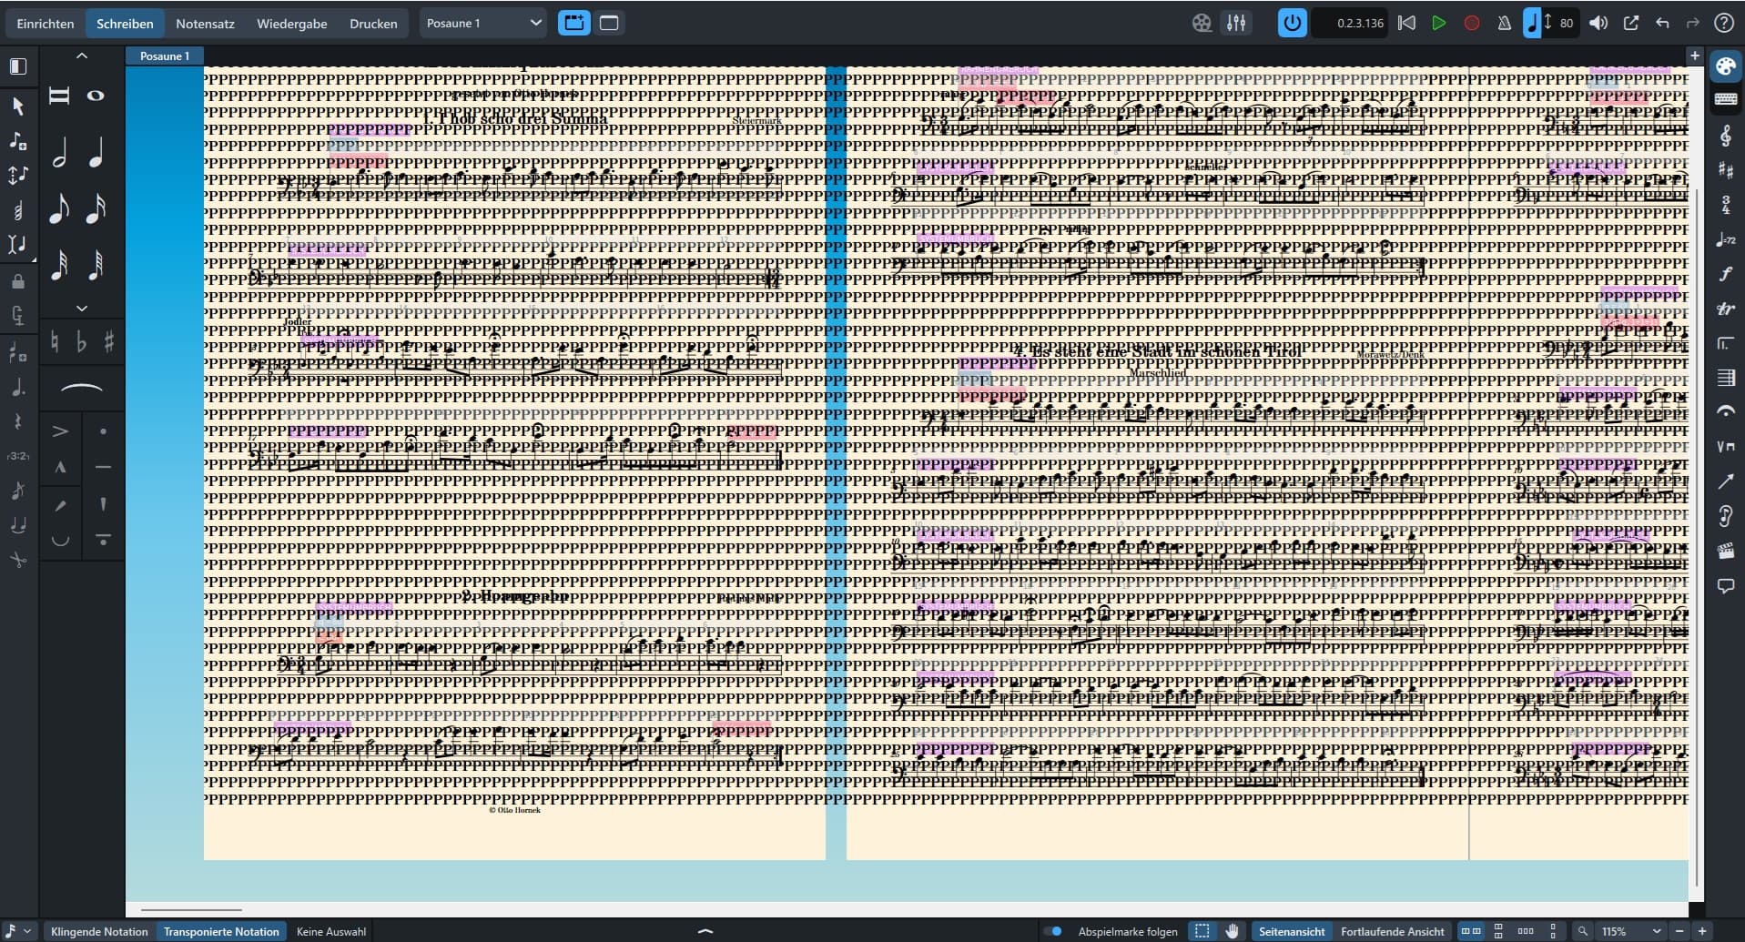Screen dimensions: 1745x942
Task: Select the whole note duration
Action: [96, 96]
